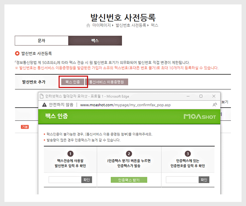
Task: Close the Microsoft Edge popup window
Action: [214, 96]
